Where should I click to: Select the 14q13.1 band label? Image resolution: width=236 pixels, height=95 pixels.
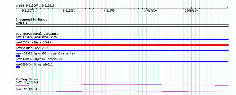21,23
